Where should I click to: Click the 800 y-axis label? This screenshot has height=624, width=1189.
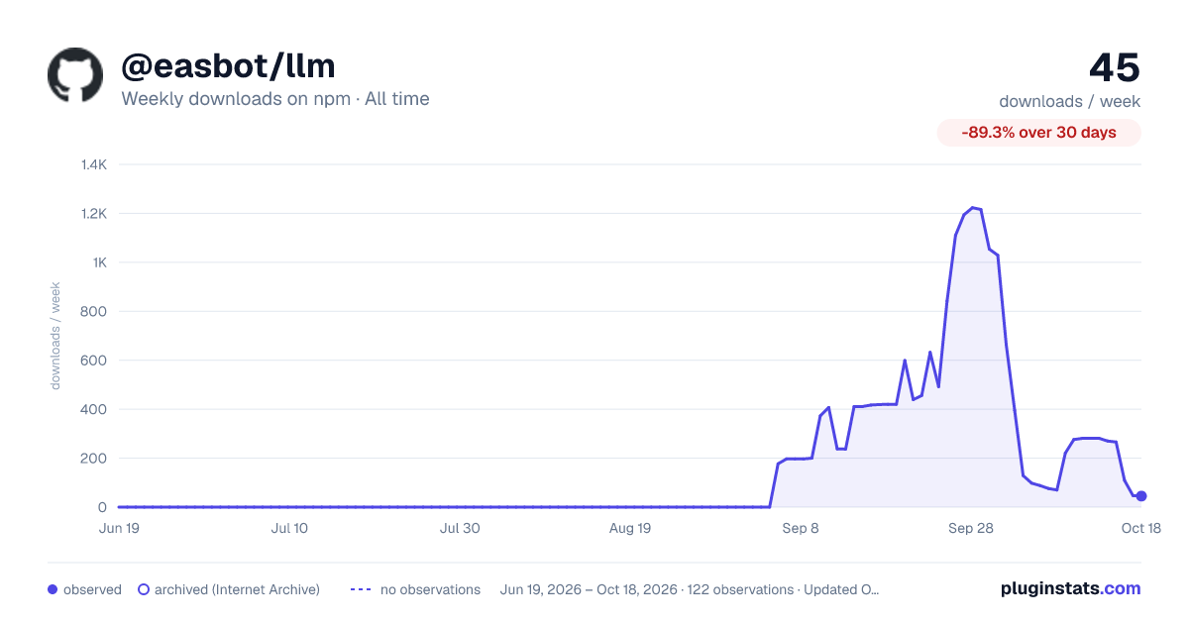(x=94, y=311)
